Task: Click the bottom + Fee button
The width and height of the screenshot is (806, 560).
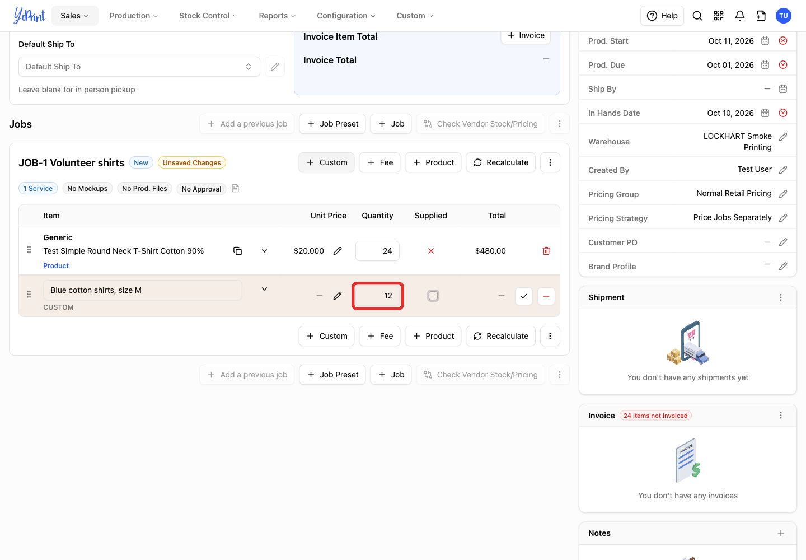Action: 380,336
